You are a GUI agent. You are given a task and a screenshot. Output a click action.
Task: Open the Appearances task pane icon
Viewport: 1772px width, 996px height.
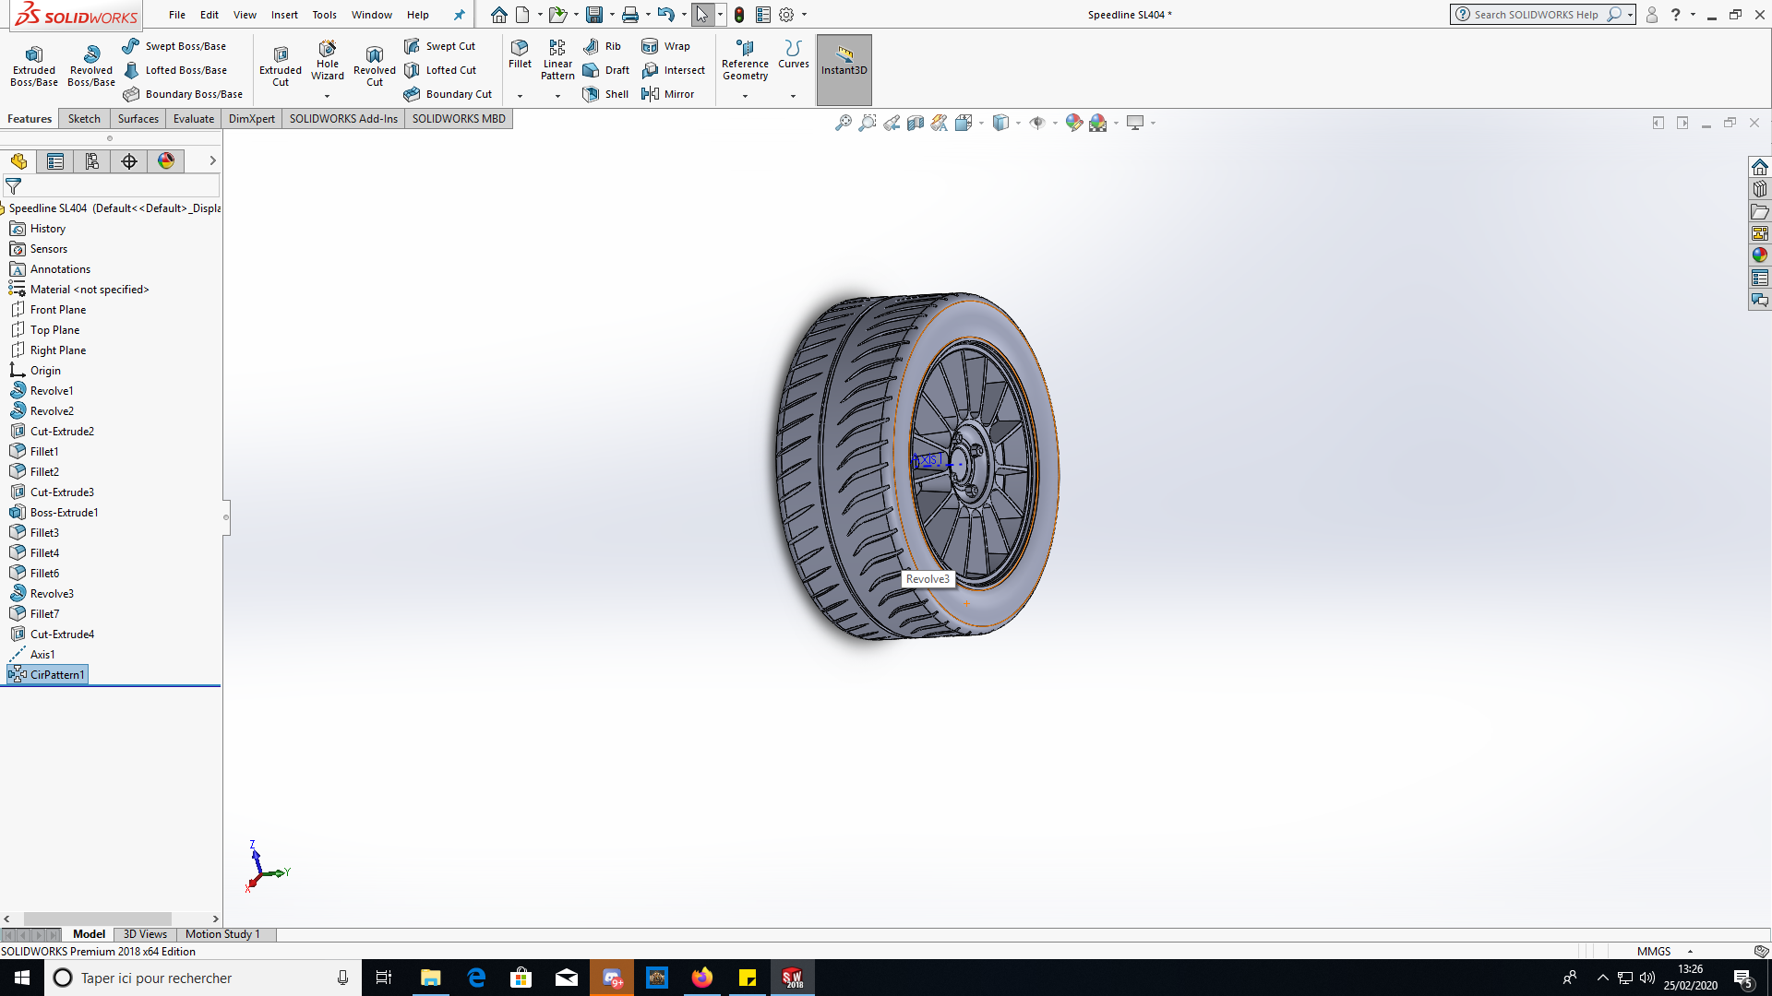(x=1760, y=255)
